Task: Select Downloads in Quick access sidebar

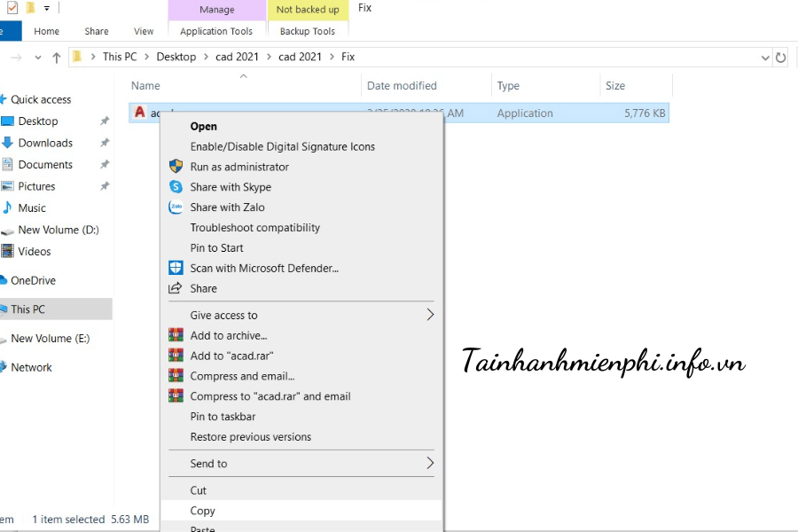Action: coord(45,143)
